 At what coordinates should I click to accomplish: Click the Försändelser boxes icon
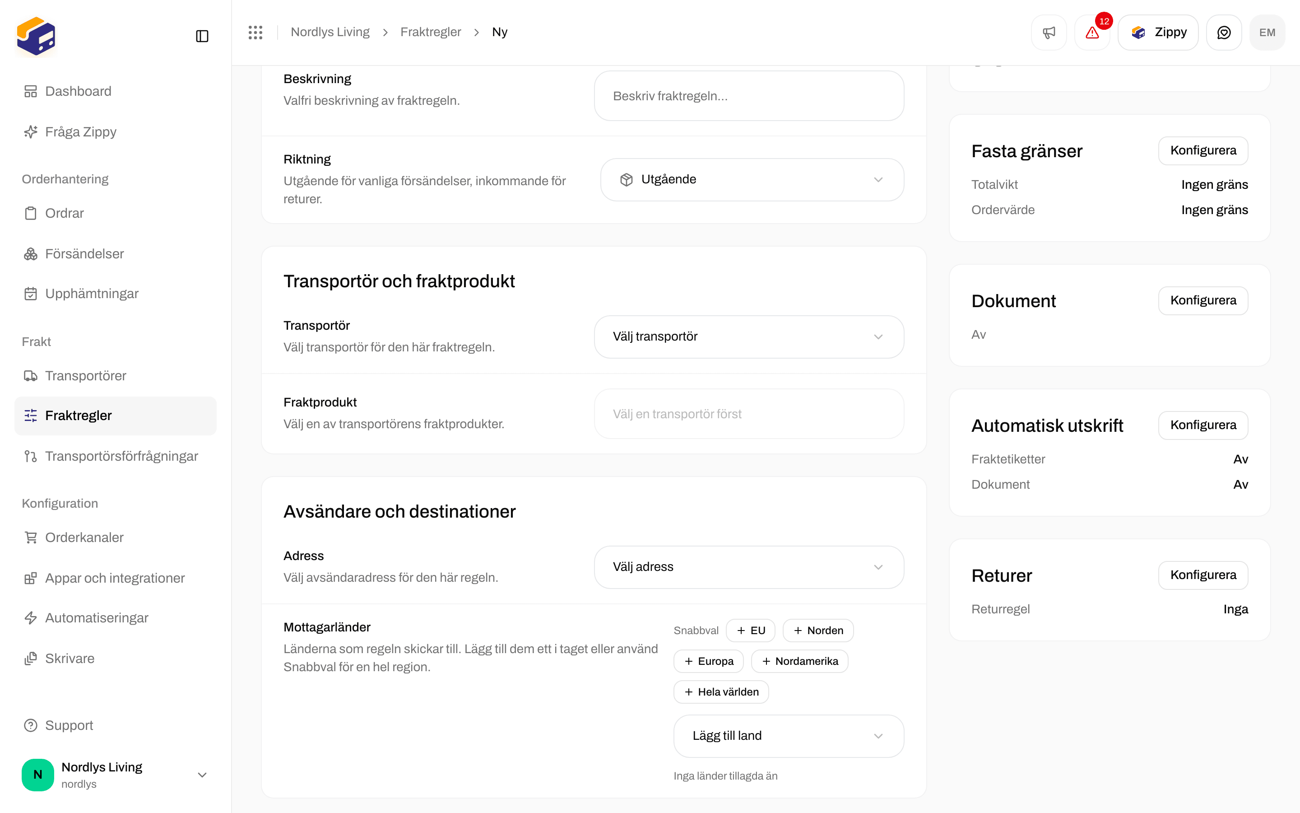pos(31,254)
